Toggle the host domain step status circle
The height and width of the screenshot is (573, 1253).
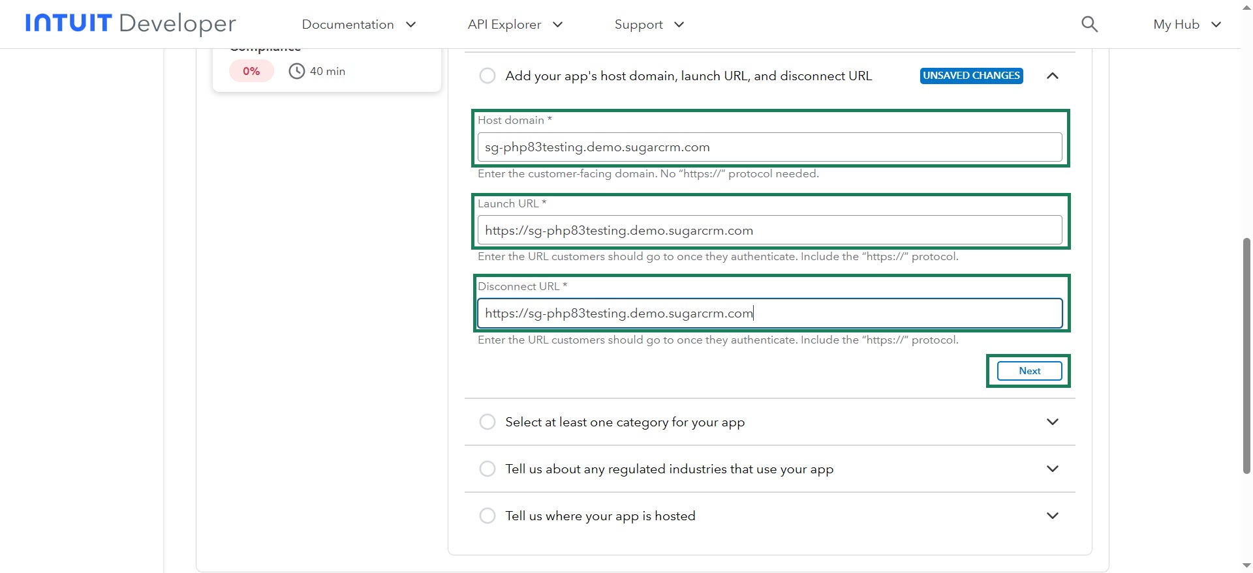point(487,76)
